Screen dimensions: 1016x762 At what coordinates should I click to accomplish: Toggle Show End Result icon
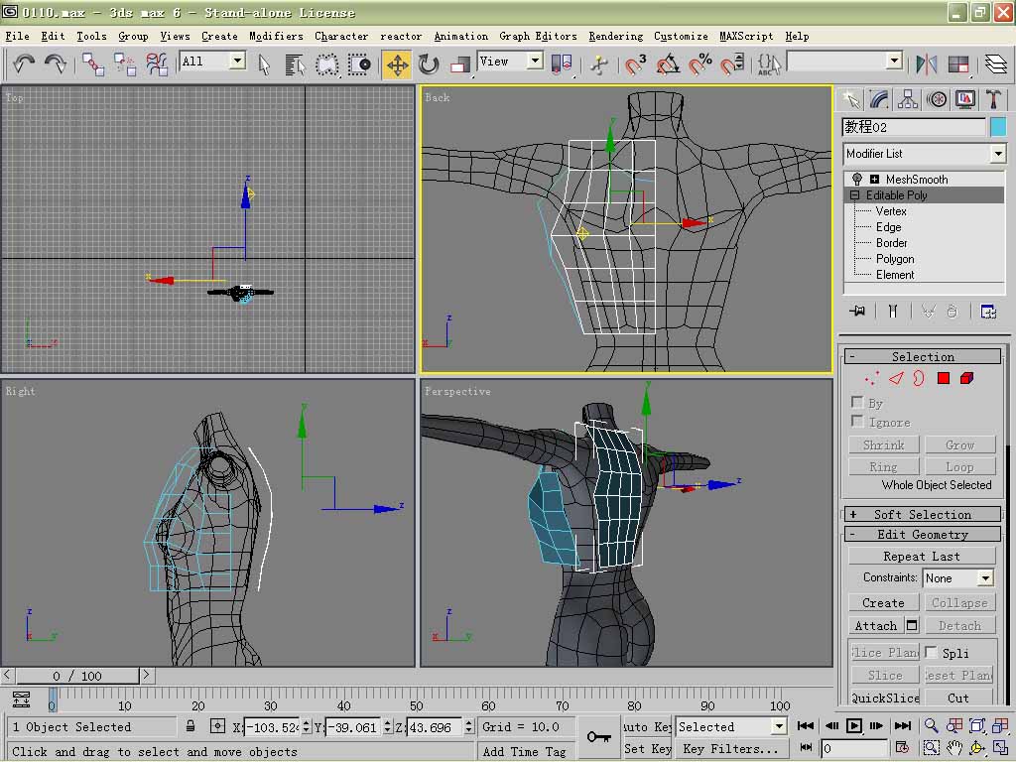click(x=893, y=312)
